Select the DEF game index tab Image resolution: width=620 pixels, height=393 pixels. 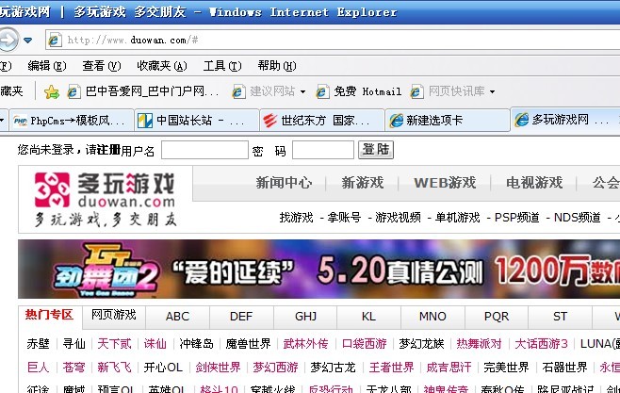[241, 317]
